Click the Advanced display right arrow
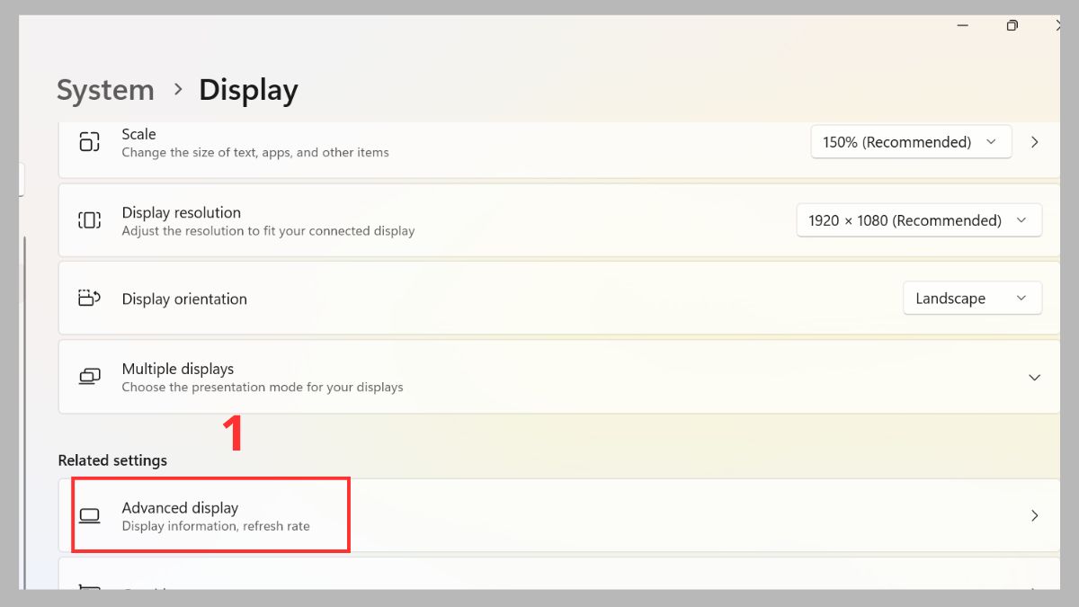The image size is (1079, 607). 1034,515
